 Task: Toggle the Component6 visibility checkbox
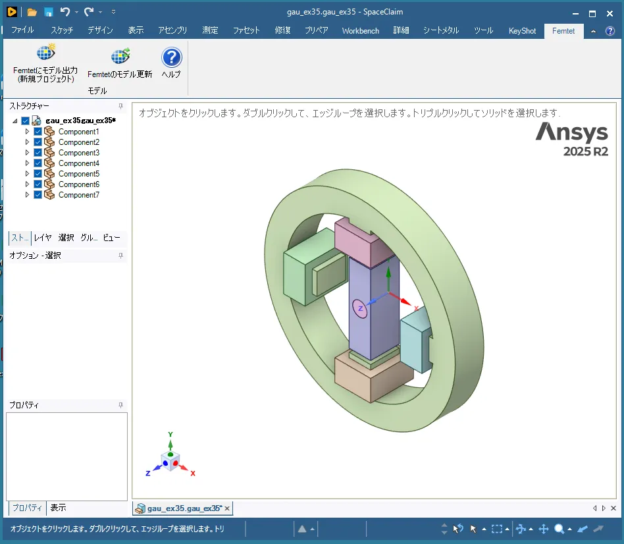38,184
